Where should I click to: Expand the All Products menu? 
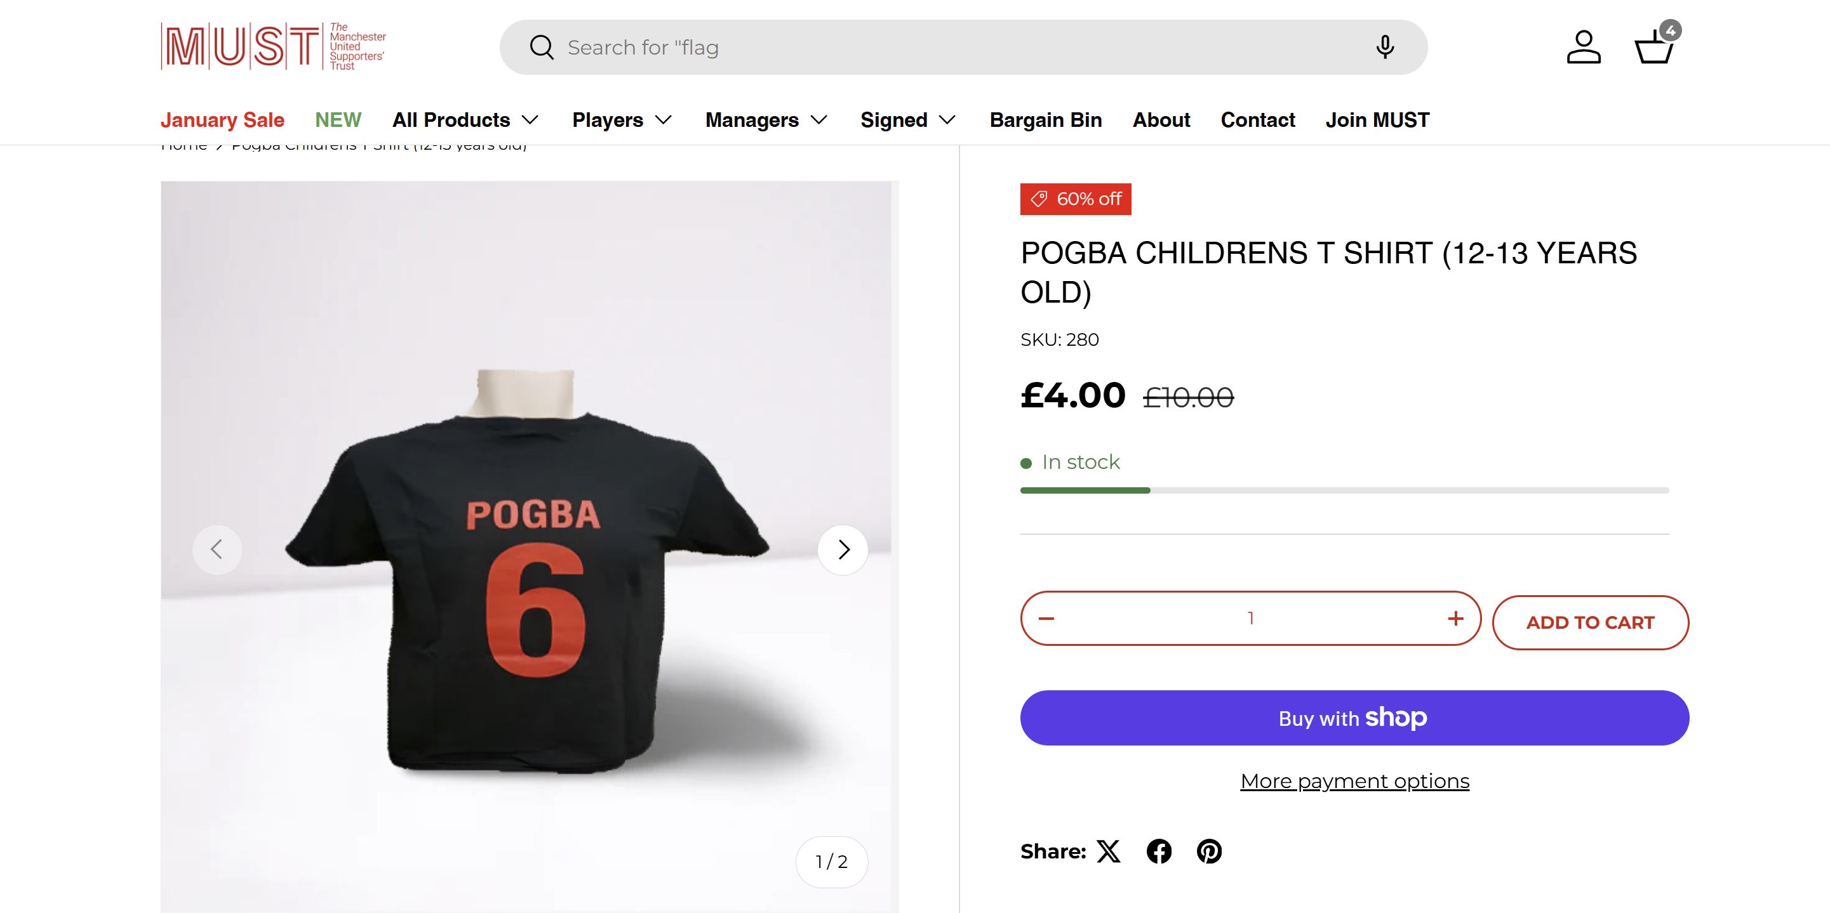point(466,120)
